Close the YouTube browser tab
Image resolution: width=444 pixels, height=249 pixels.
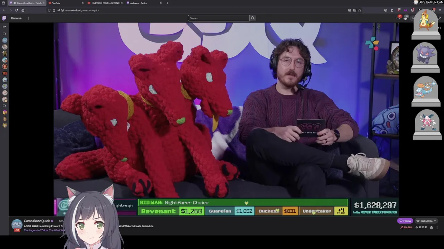click(83, 3)
